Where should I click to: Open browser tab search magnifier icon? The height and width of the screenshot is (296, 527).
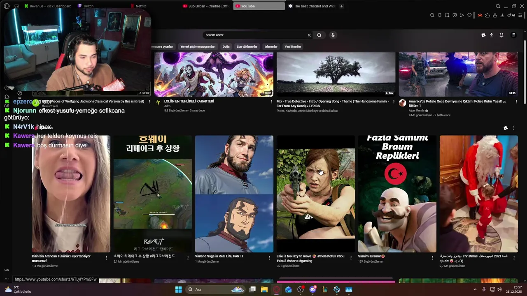coord(498,6)
